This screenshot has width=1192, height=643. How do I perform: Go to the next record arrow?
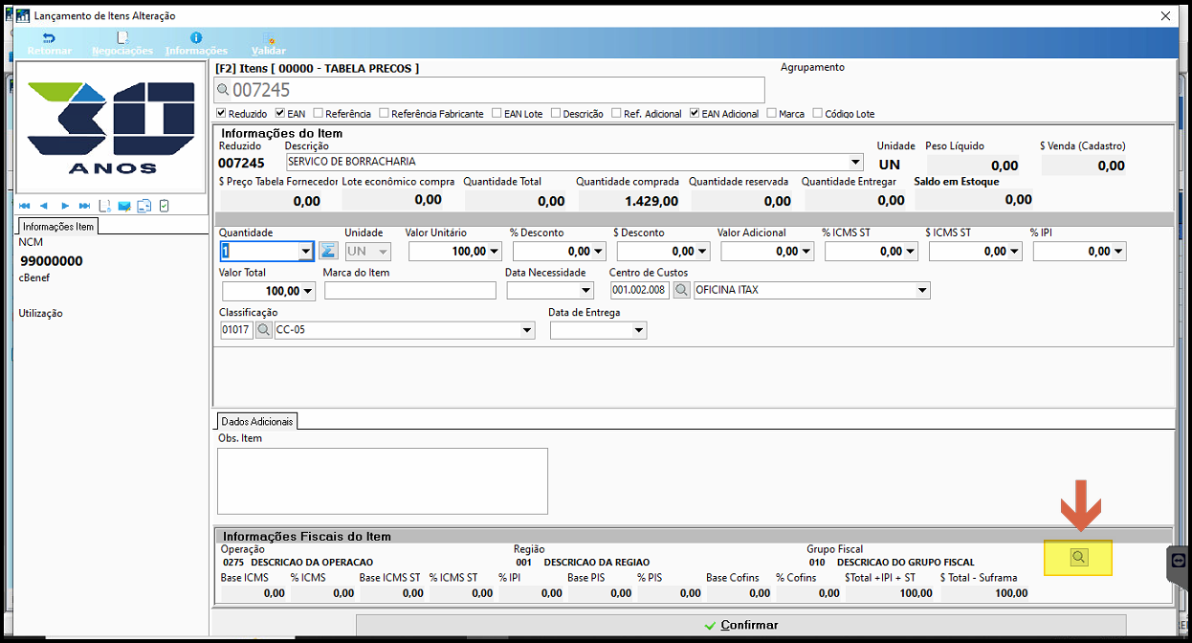(x=65, y=206)
